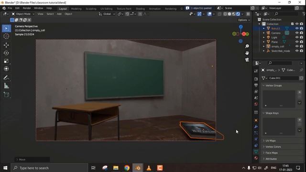Image resolution: width=306 pixels, height=172 pixels.
Task: Open the Window menu
Action: (38, 8)
